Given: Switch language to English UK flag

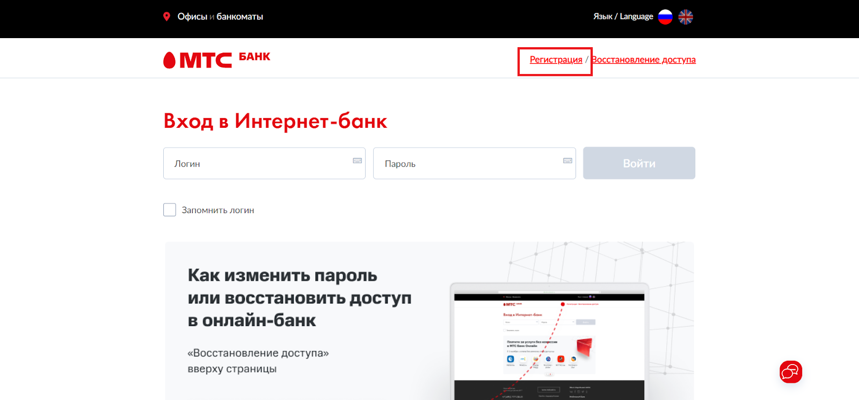Looking at the screenshot, I should [x=686, y=17].
